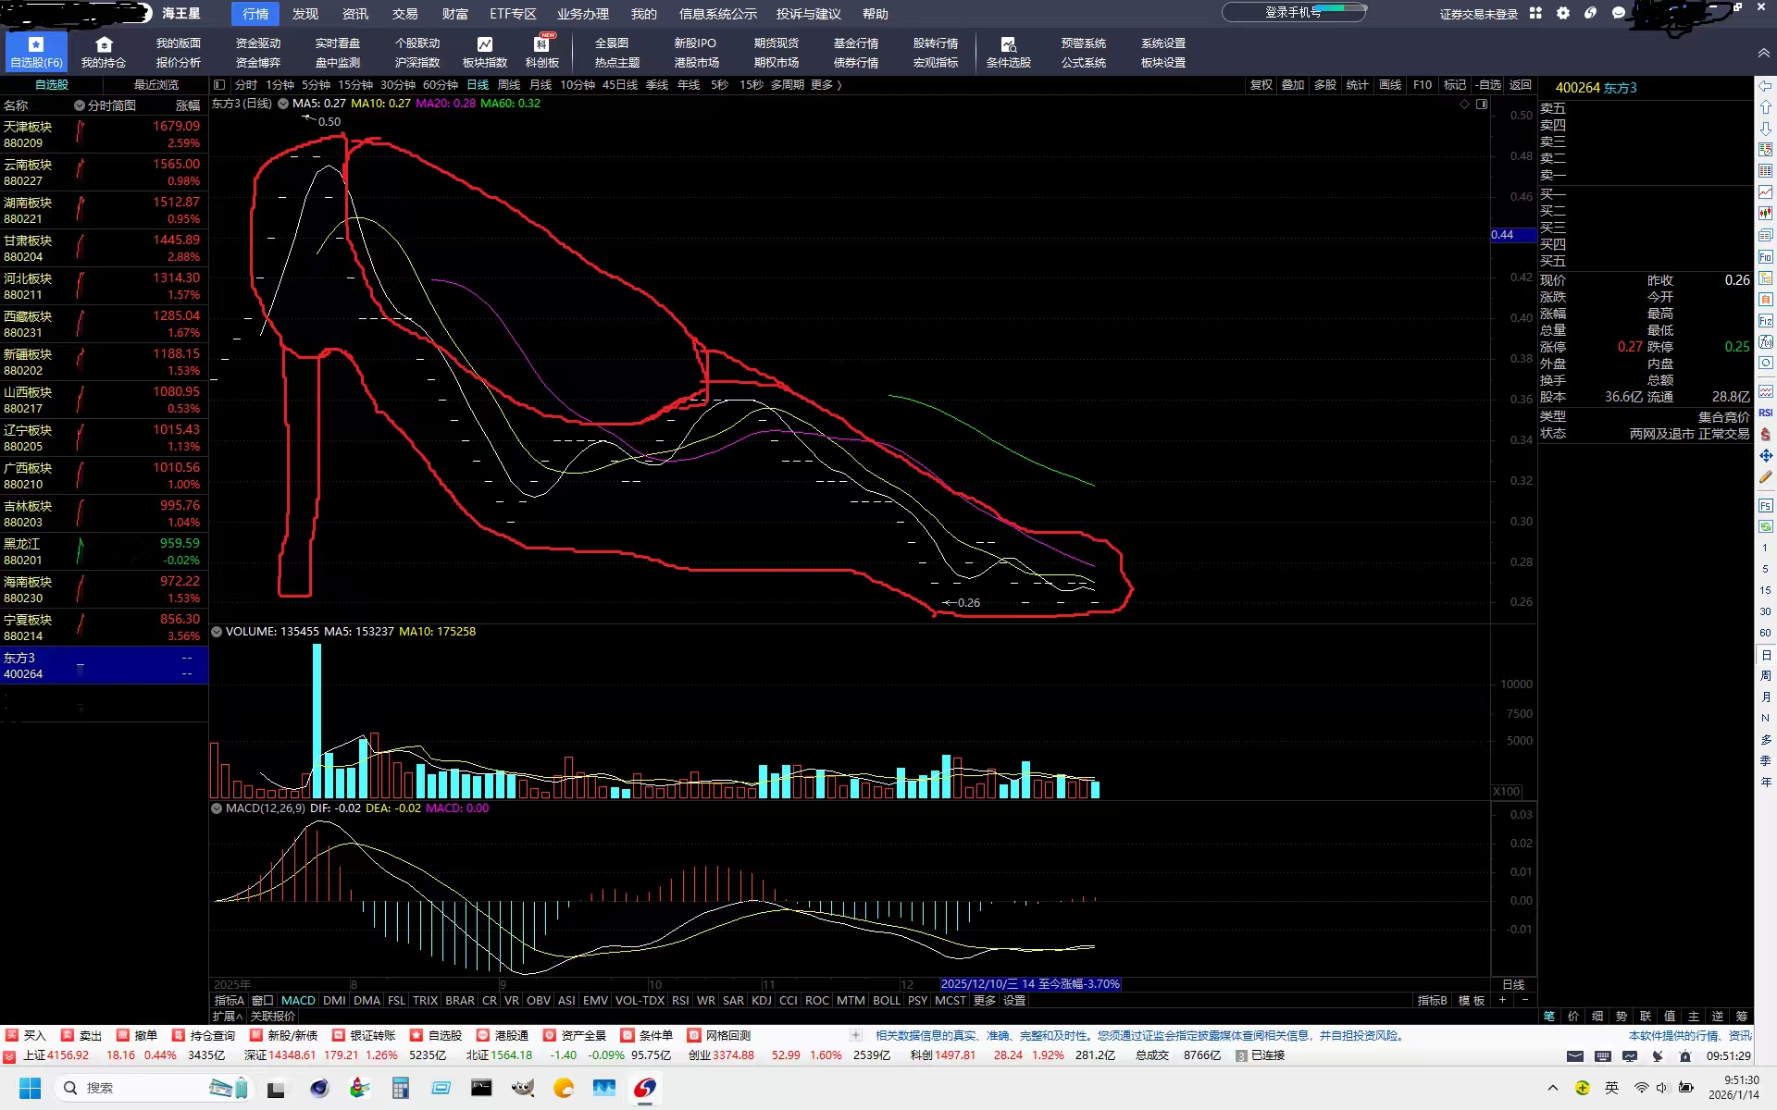Click the 画线 button

[x=1389, y=85]
